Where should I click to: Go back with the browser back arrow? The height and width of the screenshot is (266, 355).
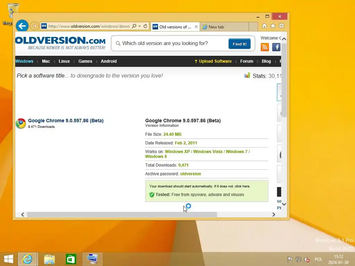click(22, 26)
